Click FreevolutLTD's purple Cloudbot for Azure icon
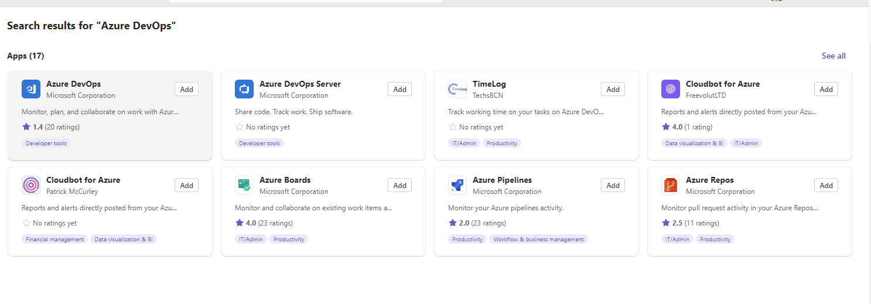Image resolution: width=871 pixels, height=304 pixels. point(671,89)
